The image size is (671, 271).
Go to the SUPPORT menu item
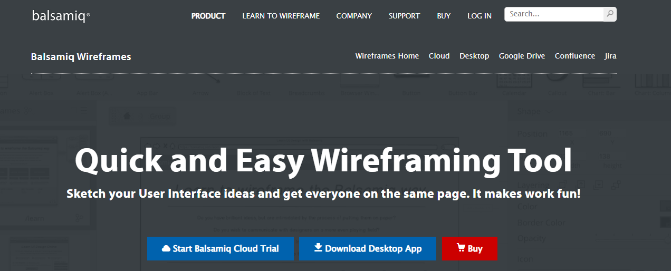[x=404, y=16]
